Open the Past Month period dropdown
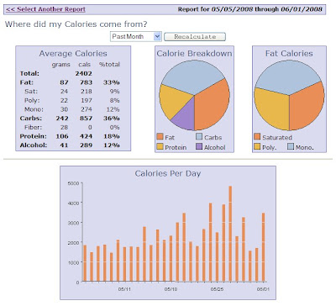 [x=135, y=36]
